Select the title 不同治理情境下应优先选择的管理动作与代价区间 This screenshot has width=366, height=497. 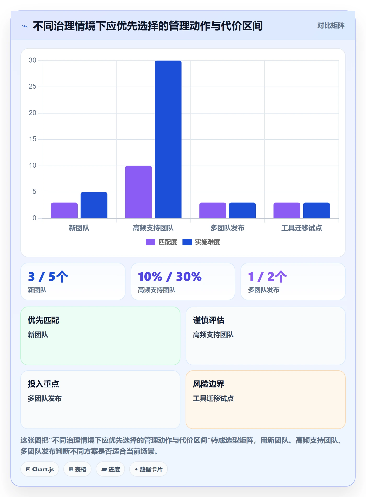tap(148, 26)
